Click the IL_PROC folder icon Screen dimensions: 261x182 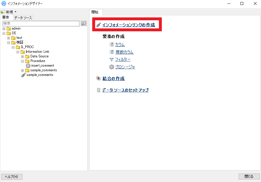[18, 47]
